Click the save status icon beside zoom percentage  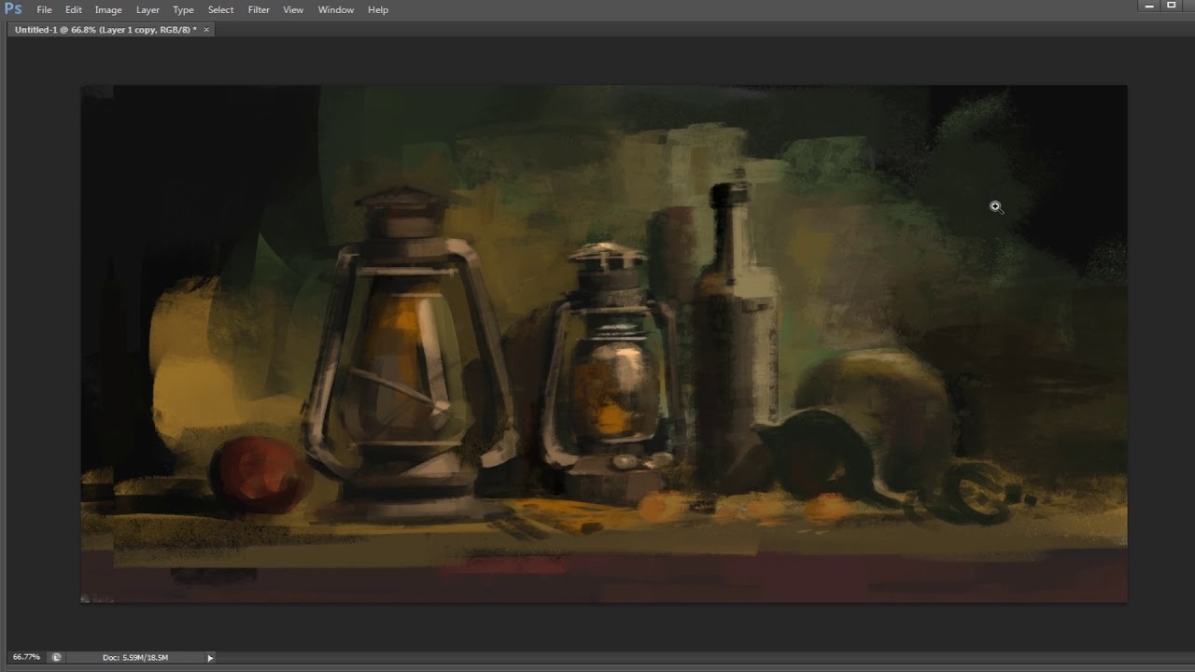54,657
